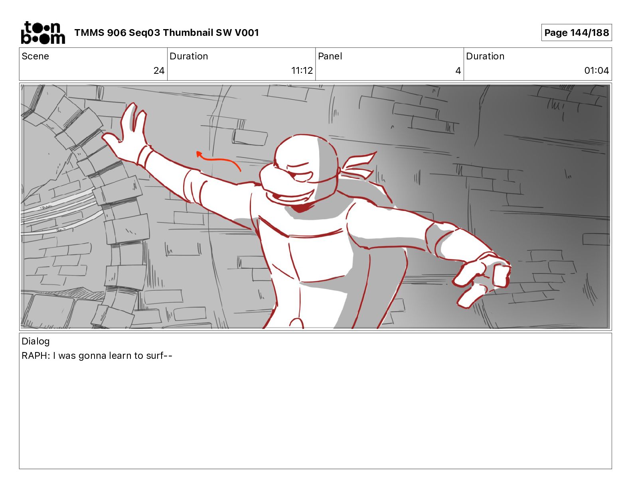This screenshot has width=632, height=488.
Task: Click the scene duration value '11:12'
Action: pyautogui.click(x=302, y=71)
